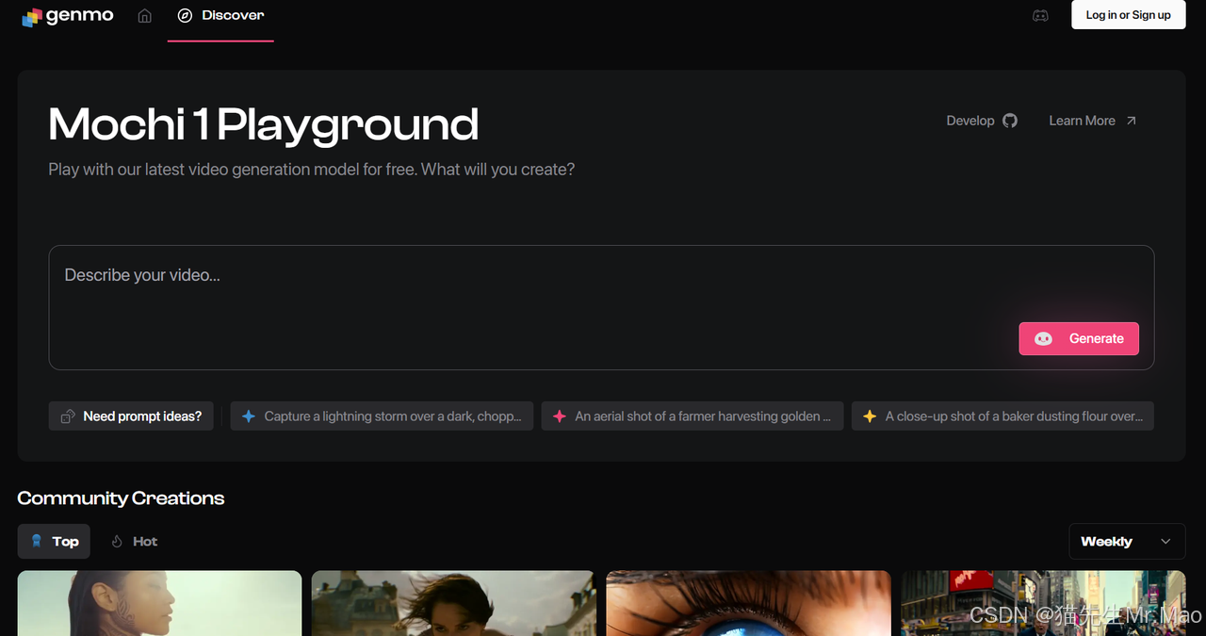1206x636 pixels.
Task: Open the Discord icon link
Action: (1040, 15)
